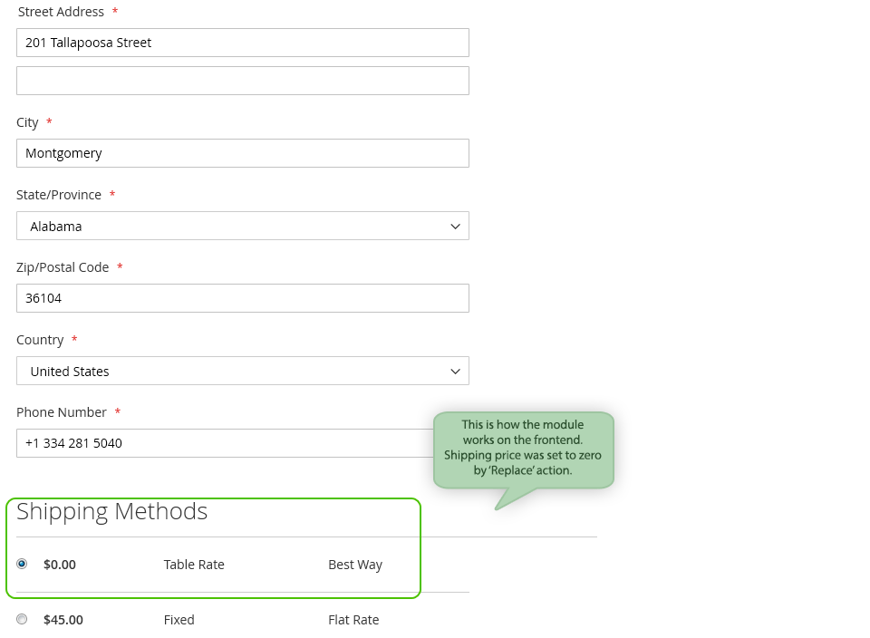Expand the Country dropdown showing United States
Screen dimensions: 870x638
(x=242, y=371)
